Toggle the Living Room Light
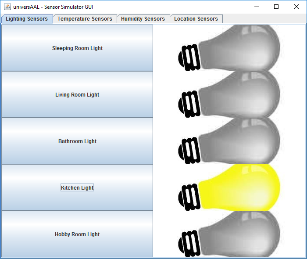 (77, 95)
